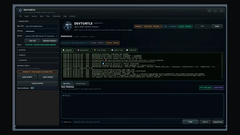The image size is (240, 135).
Task: Switch to the Audit Log tab
Action: tap(116, 50)
